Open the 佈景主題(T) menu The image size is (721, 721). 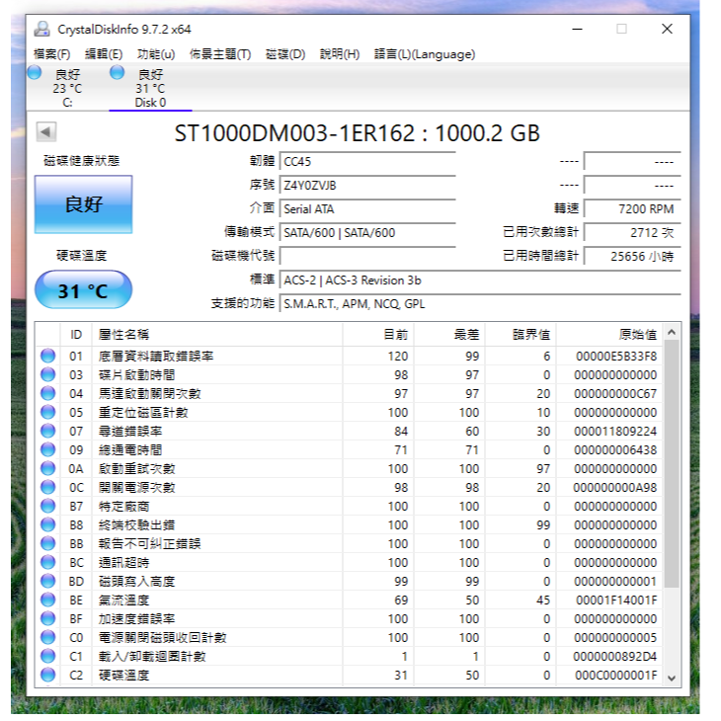(220, 54)
